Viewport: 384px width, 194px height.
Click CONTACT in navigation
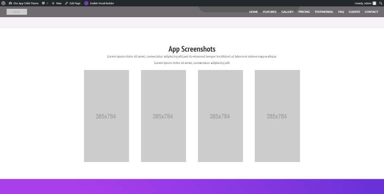[371, 12]
